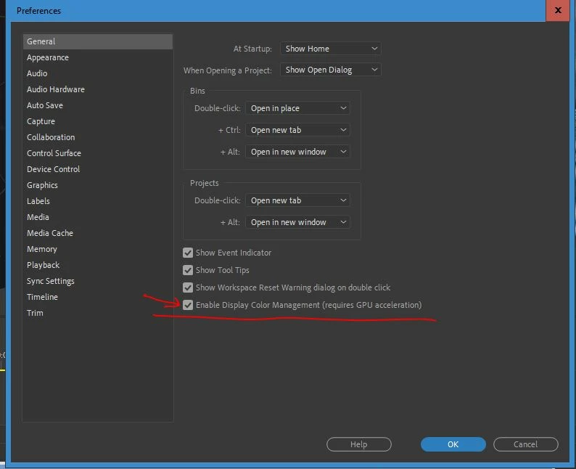Click the Help button
This screenshot has height=469, width=576.
click(x=359, y=444)
